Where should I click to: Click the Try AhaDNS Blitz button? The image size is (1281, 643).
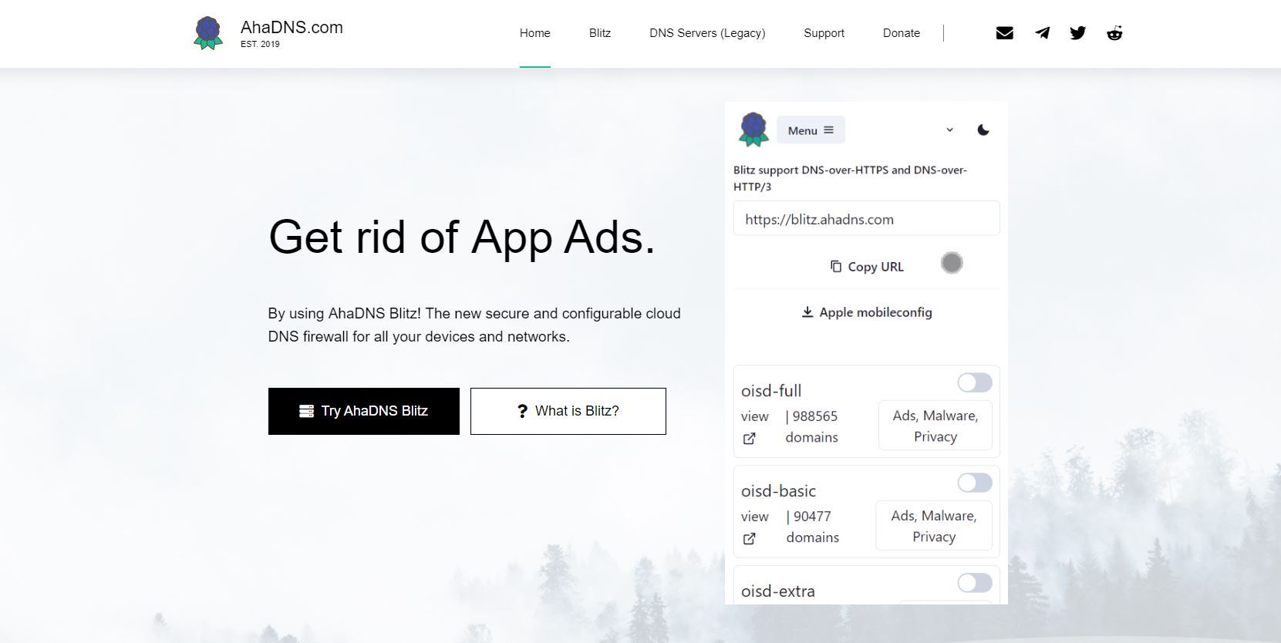point(364,411)
